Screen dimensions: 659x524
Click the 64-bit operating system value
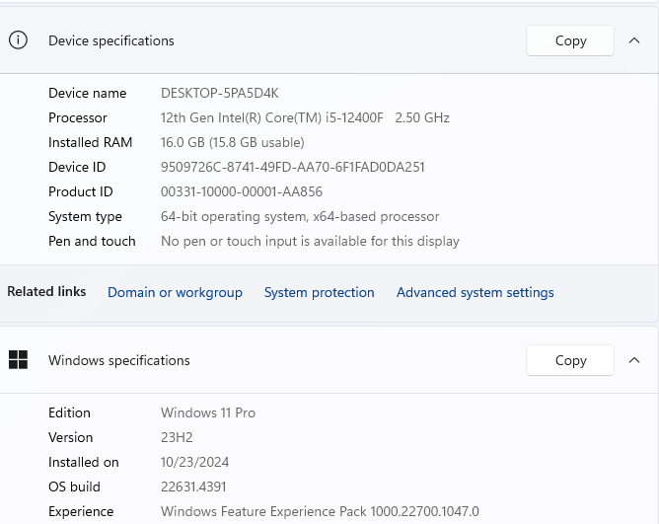point(300,216)
